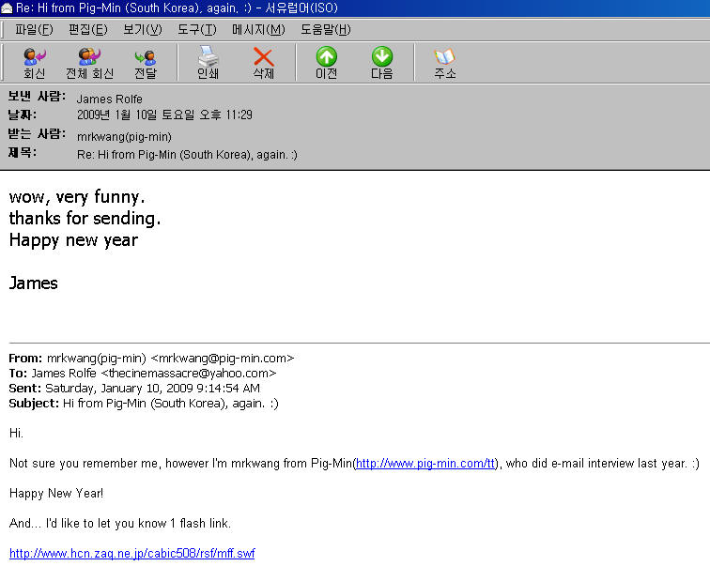Viewport: 710px width, 566px height.
Task: Click sender name James Rolfe in header
Action: click(109, 99)
